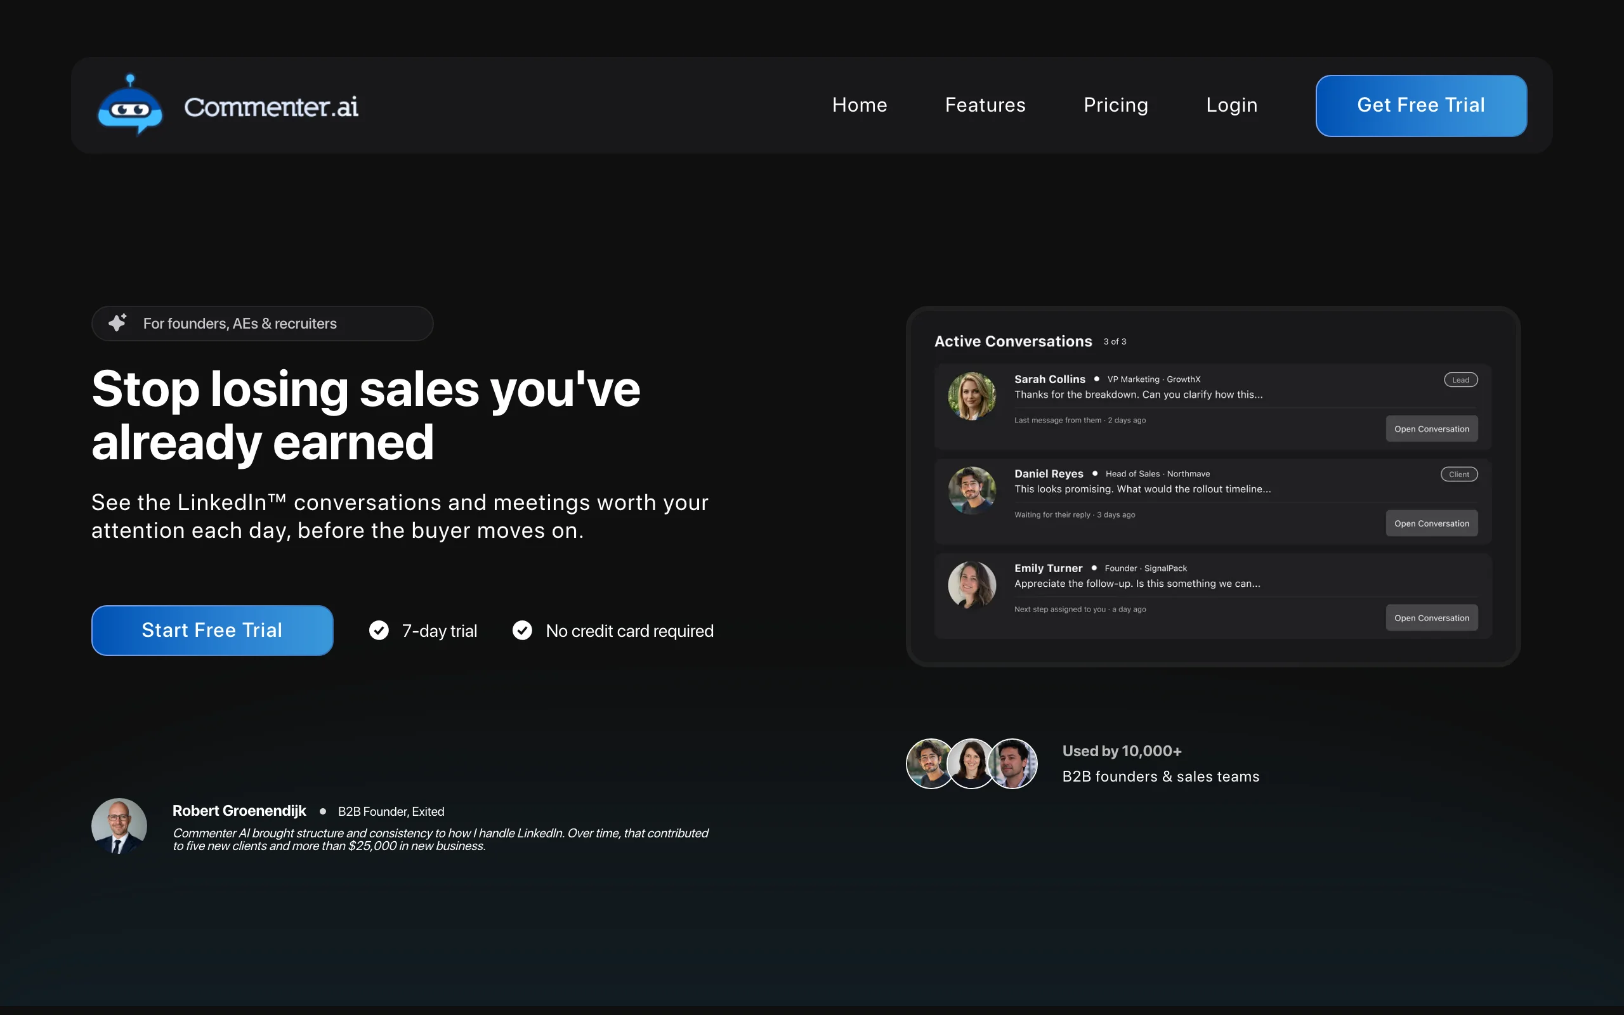Click the Commenter.ai robot logo icon
Screen dimensions: 1624x1015
tap(130, 105)
